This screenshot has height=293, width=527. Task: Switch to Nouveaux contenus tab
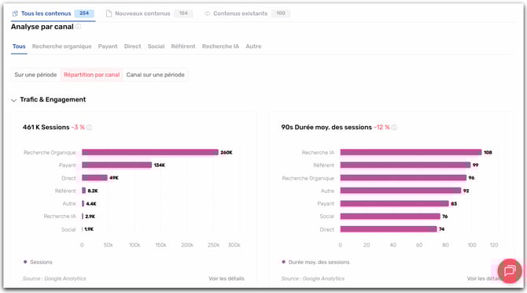(149, 13)
